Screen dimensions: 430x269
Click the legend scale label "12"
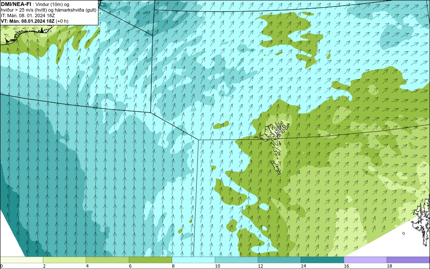[x=261, y=266]
